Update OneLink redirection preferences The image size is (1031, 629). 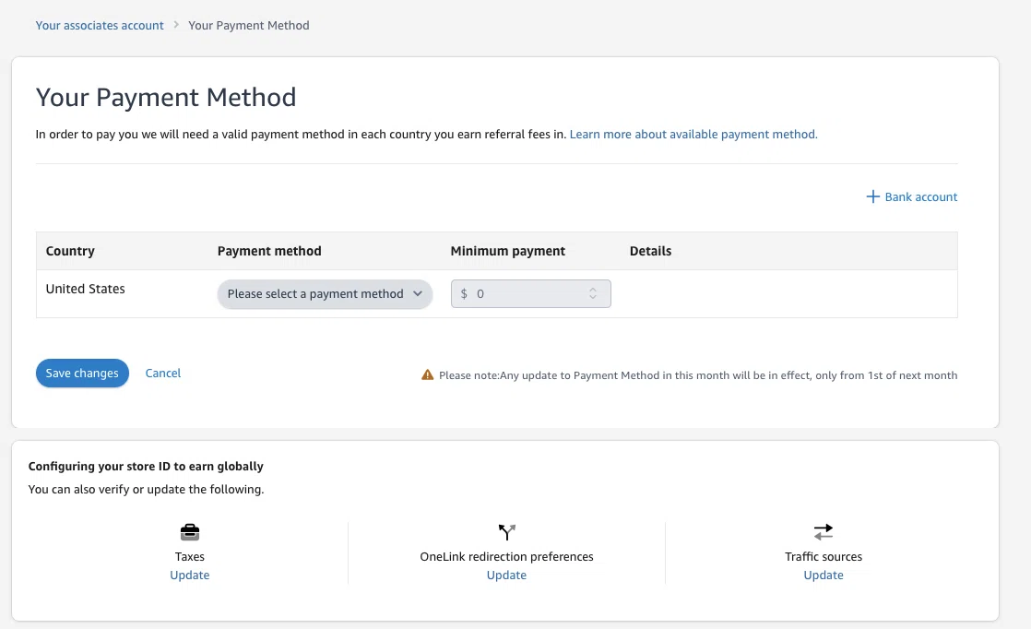[x=506, y=576]
